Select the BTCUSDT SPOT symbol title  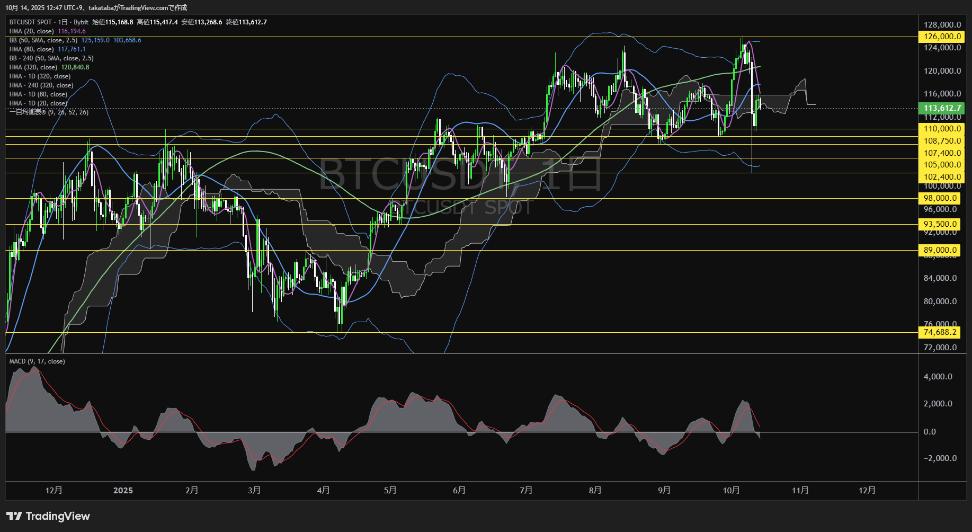point(31,22)
